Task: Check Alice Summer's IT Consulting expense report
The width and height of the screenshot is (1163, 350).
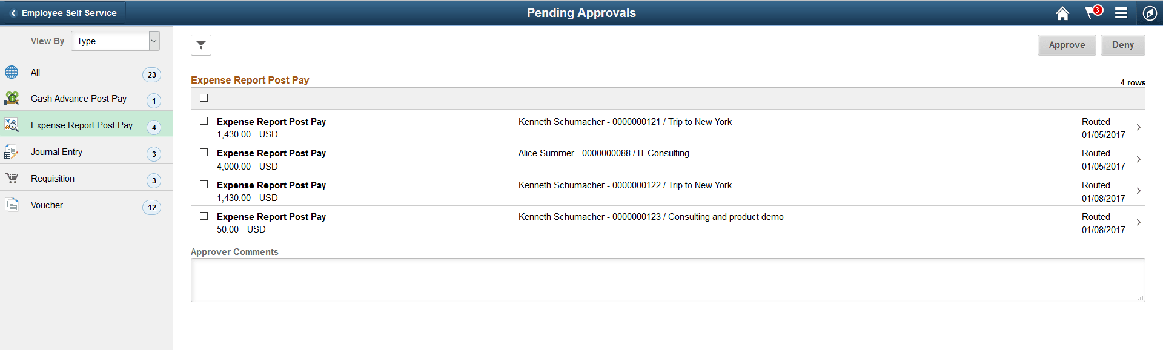Action: 204,152
